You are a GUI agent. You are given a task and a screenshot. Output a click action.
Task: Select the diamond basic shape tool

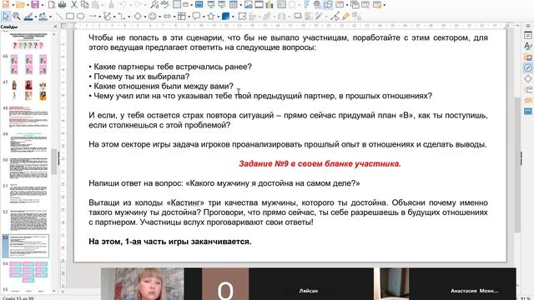(x=137, y=16)
